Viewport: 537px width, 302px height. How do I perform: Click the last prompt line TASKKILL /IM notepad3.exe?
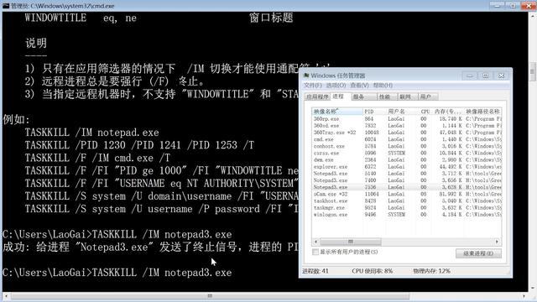point(117,273)
